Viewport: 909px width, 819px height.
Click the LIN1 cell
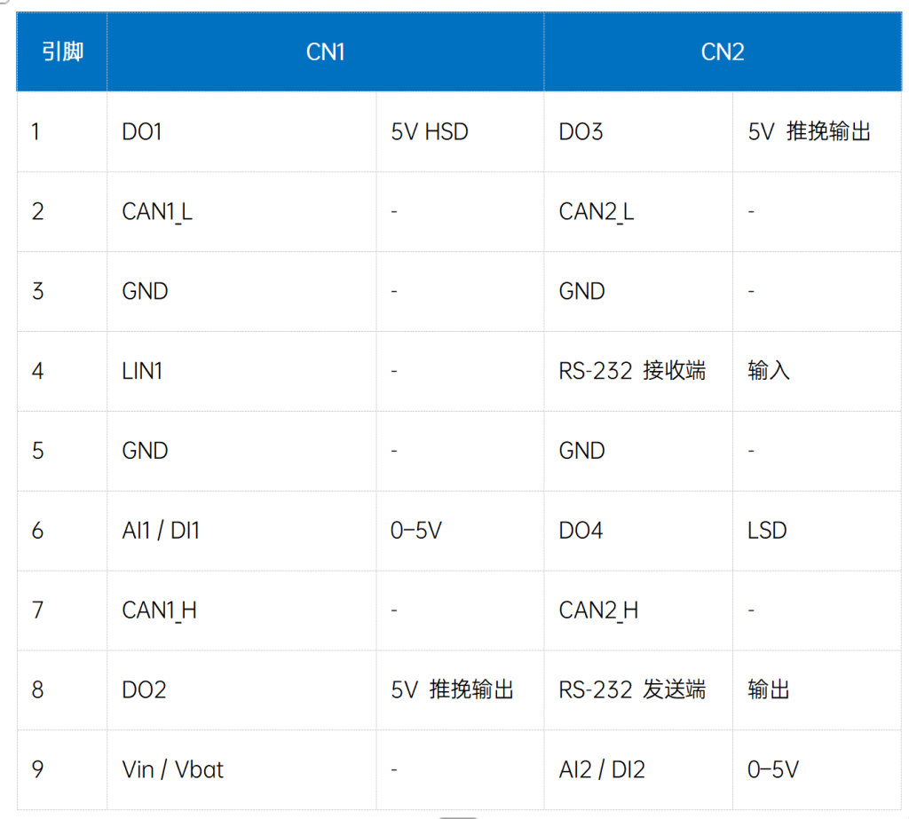142,371
